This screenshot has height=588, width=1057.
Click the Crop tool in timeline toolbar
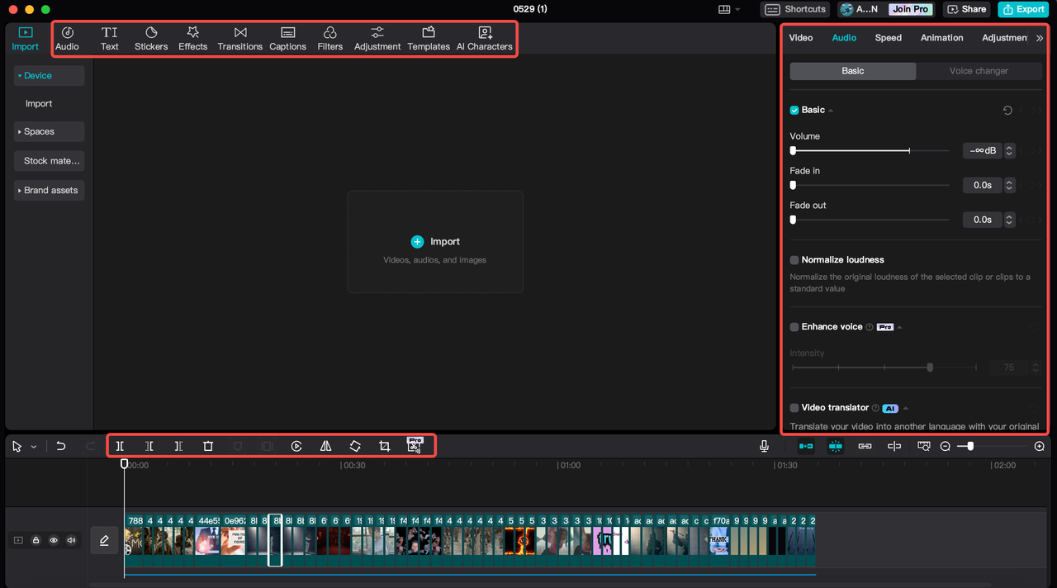click(x=385, y=446)
